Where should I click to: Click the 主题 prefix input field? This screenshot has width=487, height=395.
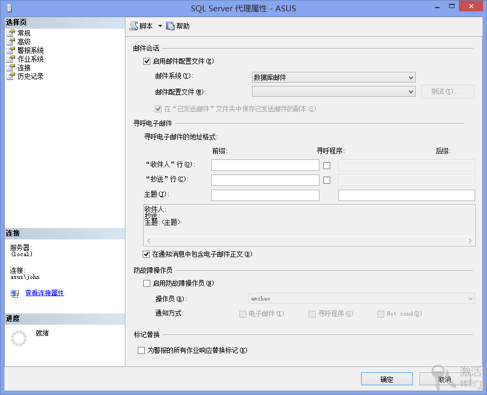pyautogui.click(x=265, y=195)
